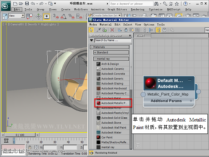The image size is (209, 157).
Task: Toggle the Spinner Snap icon
Action: 79,17
